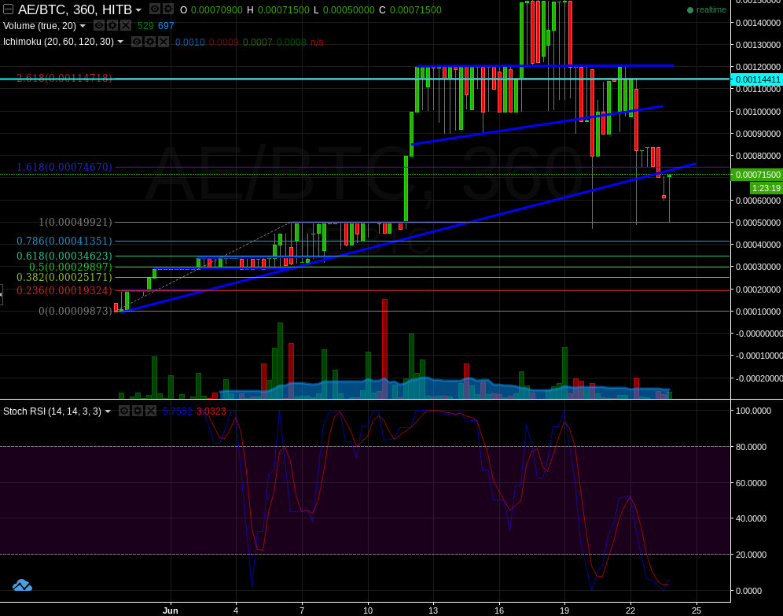The height and width of the screenshot is (616, 783).
Task: Toggle Stoch RSI visibility eye icon
Action: click(124, 411)
